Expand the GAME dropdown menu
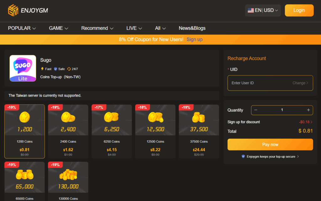This screenshot has width=321, height=201. pos(59,28)
